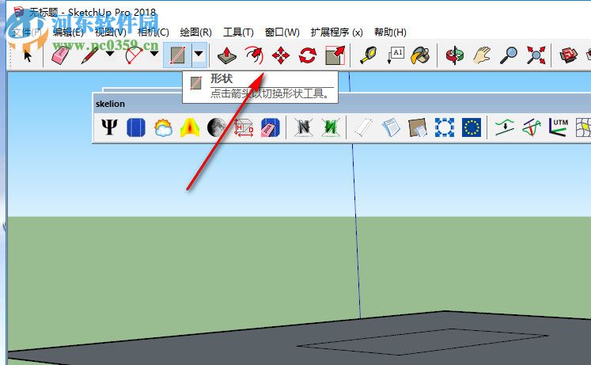Activate the Scale tool

[x=335, y=55]
